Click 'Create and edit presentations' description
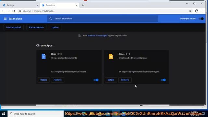The height and width of the screenshot is (117, 208). click(x=133, y=58)
